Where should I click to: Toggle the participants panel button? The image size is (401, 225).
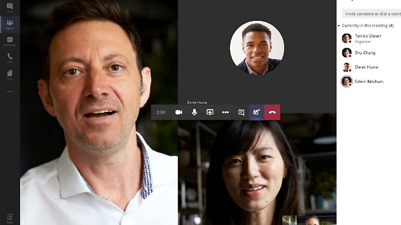pos(257,112)
